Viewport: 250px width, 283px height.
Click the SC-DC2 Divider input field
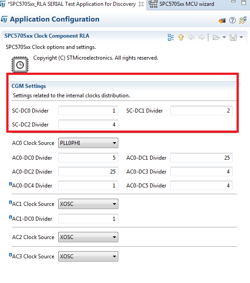click(88, 124)
